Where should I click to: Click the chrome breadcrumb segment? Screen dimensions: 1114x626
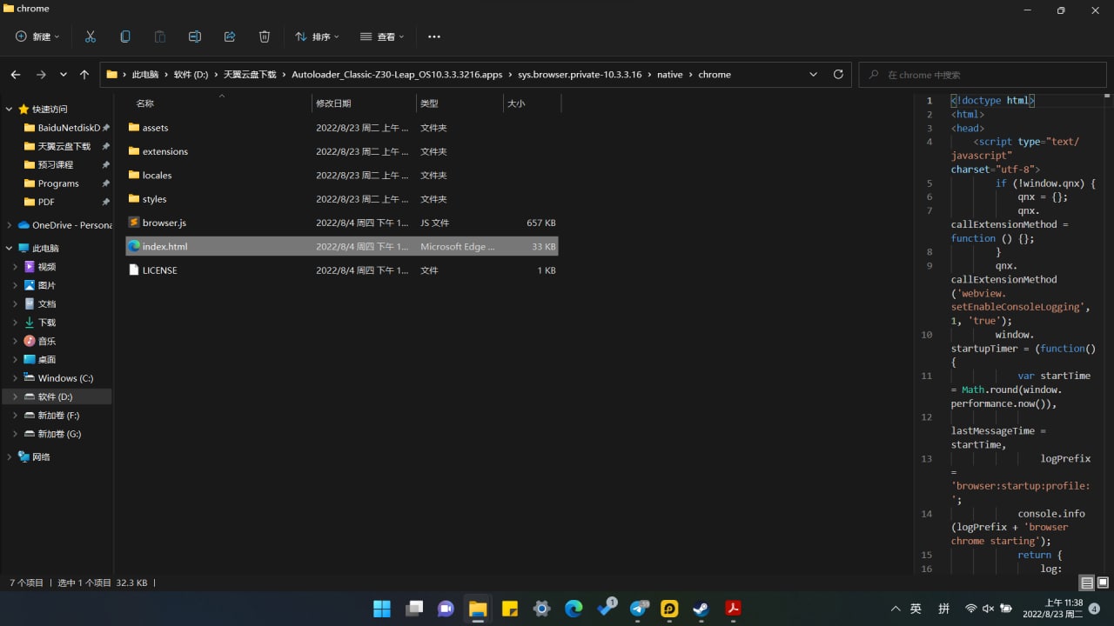[715, 75]
